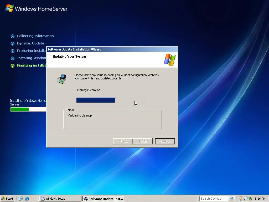
Task: Click inside the Search Desktop field
Action: 214,199
